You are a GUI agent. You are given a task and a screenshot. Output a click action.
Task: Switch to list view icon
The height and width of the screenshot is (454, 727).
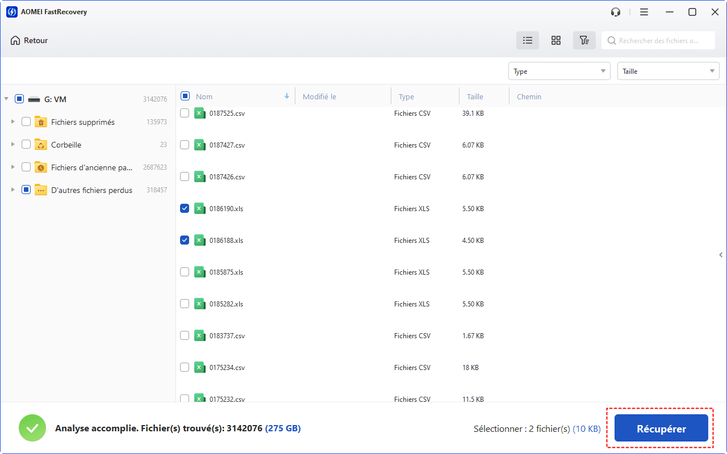tap(528, 40)
